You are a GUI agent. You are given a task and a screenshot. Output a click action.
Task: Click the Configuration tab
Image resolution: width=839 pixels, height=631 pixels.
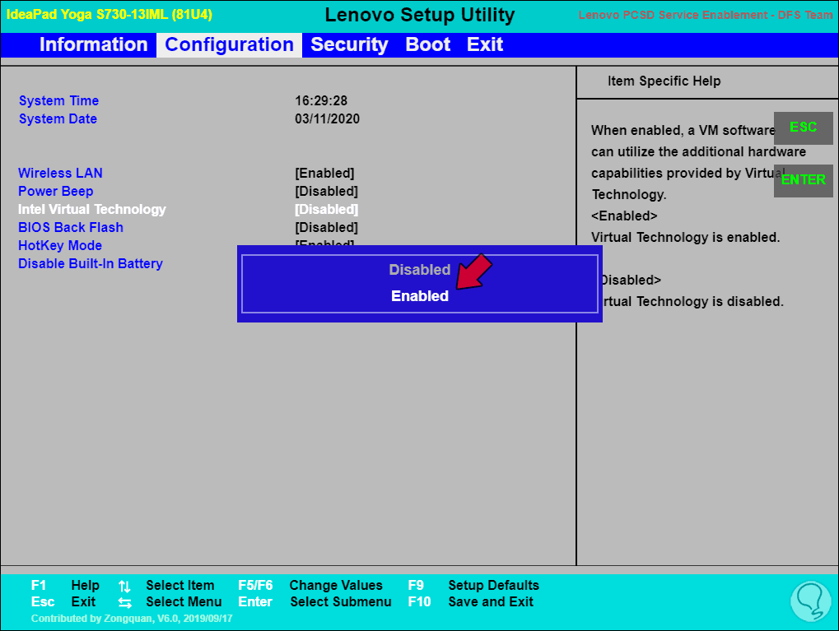coord(229,45)
